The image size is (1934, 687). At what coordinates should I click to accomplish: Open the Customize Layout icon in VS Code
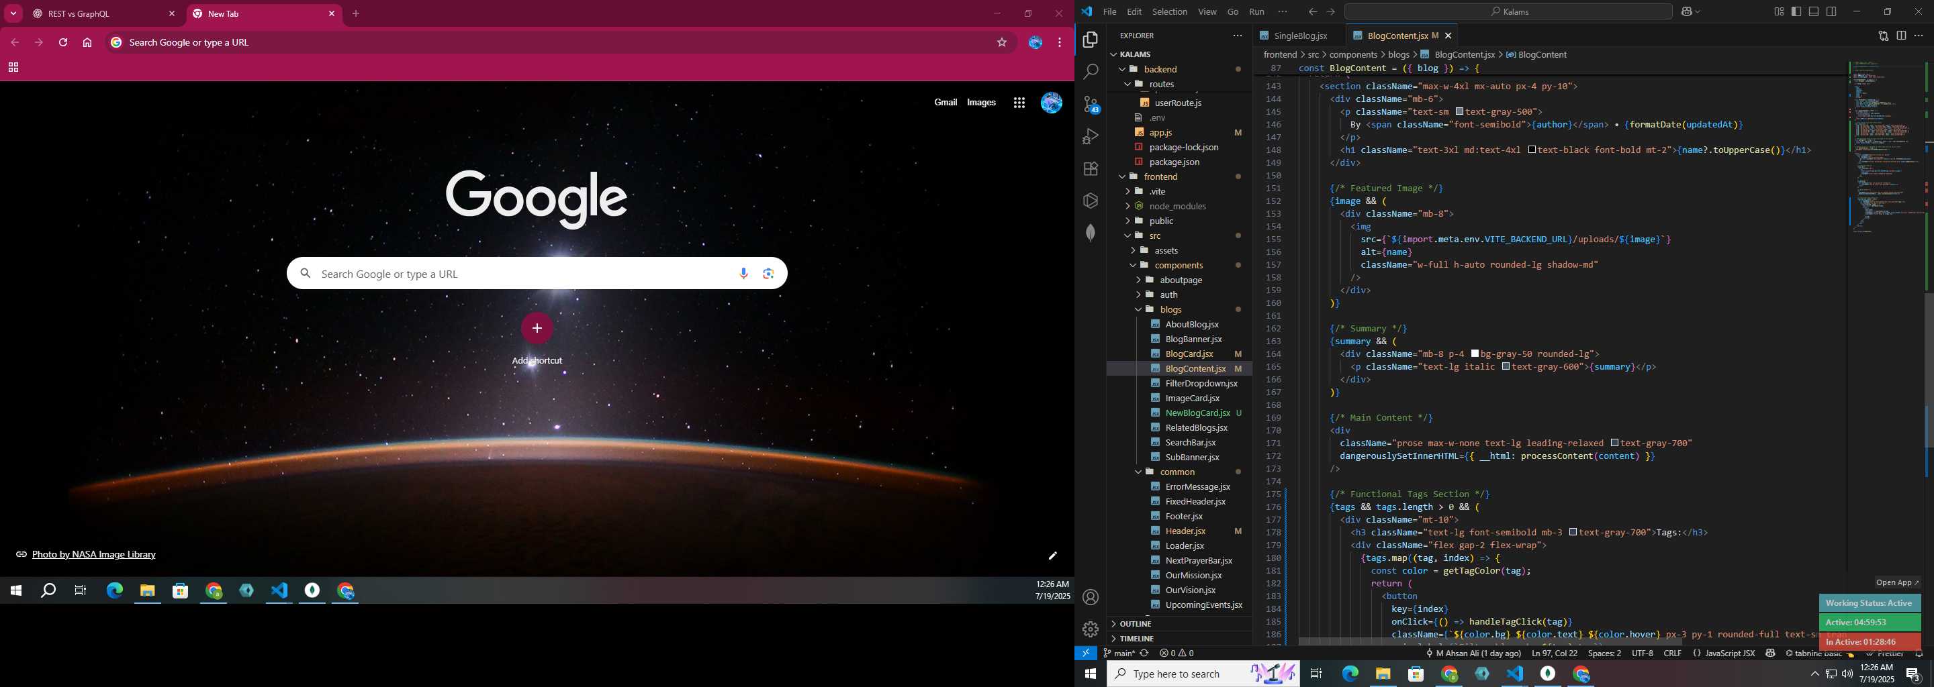click(1779, 12)
